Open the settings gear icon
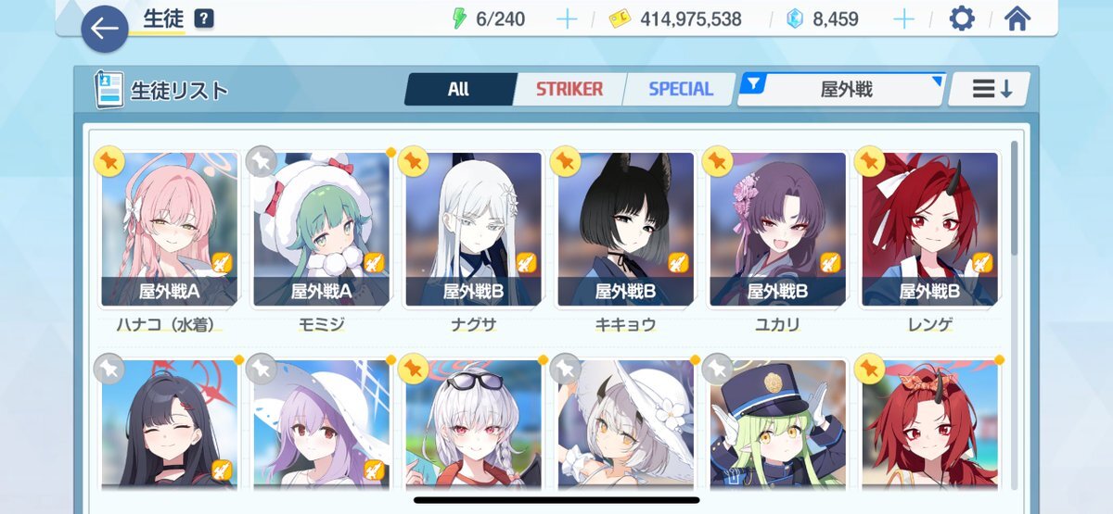 [962, 19]
